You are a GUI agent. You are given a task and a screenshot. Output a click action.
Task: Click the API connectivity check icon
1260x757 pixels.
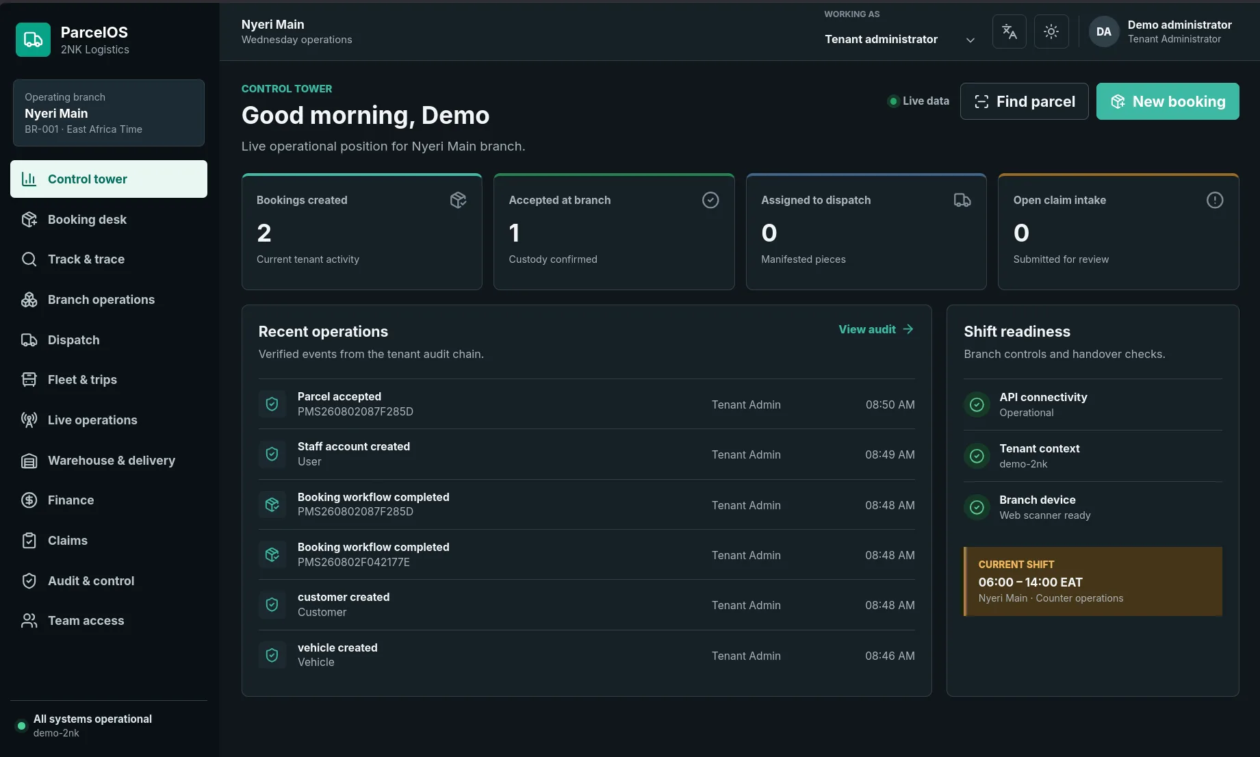(977, 405)
